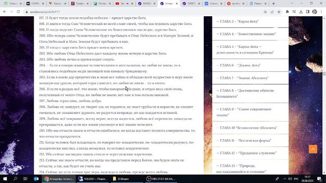Close the YouTube tab
Viewport: 326px width, 183px height.
click(x=132, y=4)
